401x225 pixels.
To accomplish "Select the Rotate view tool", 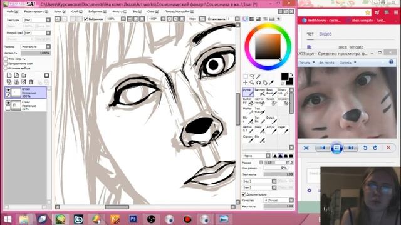I will [x=259, y=82].
